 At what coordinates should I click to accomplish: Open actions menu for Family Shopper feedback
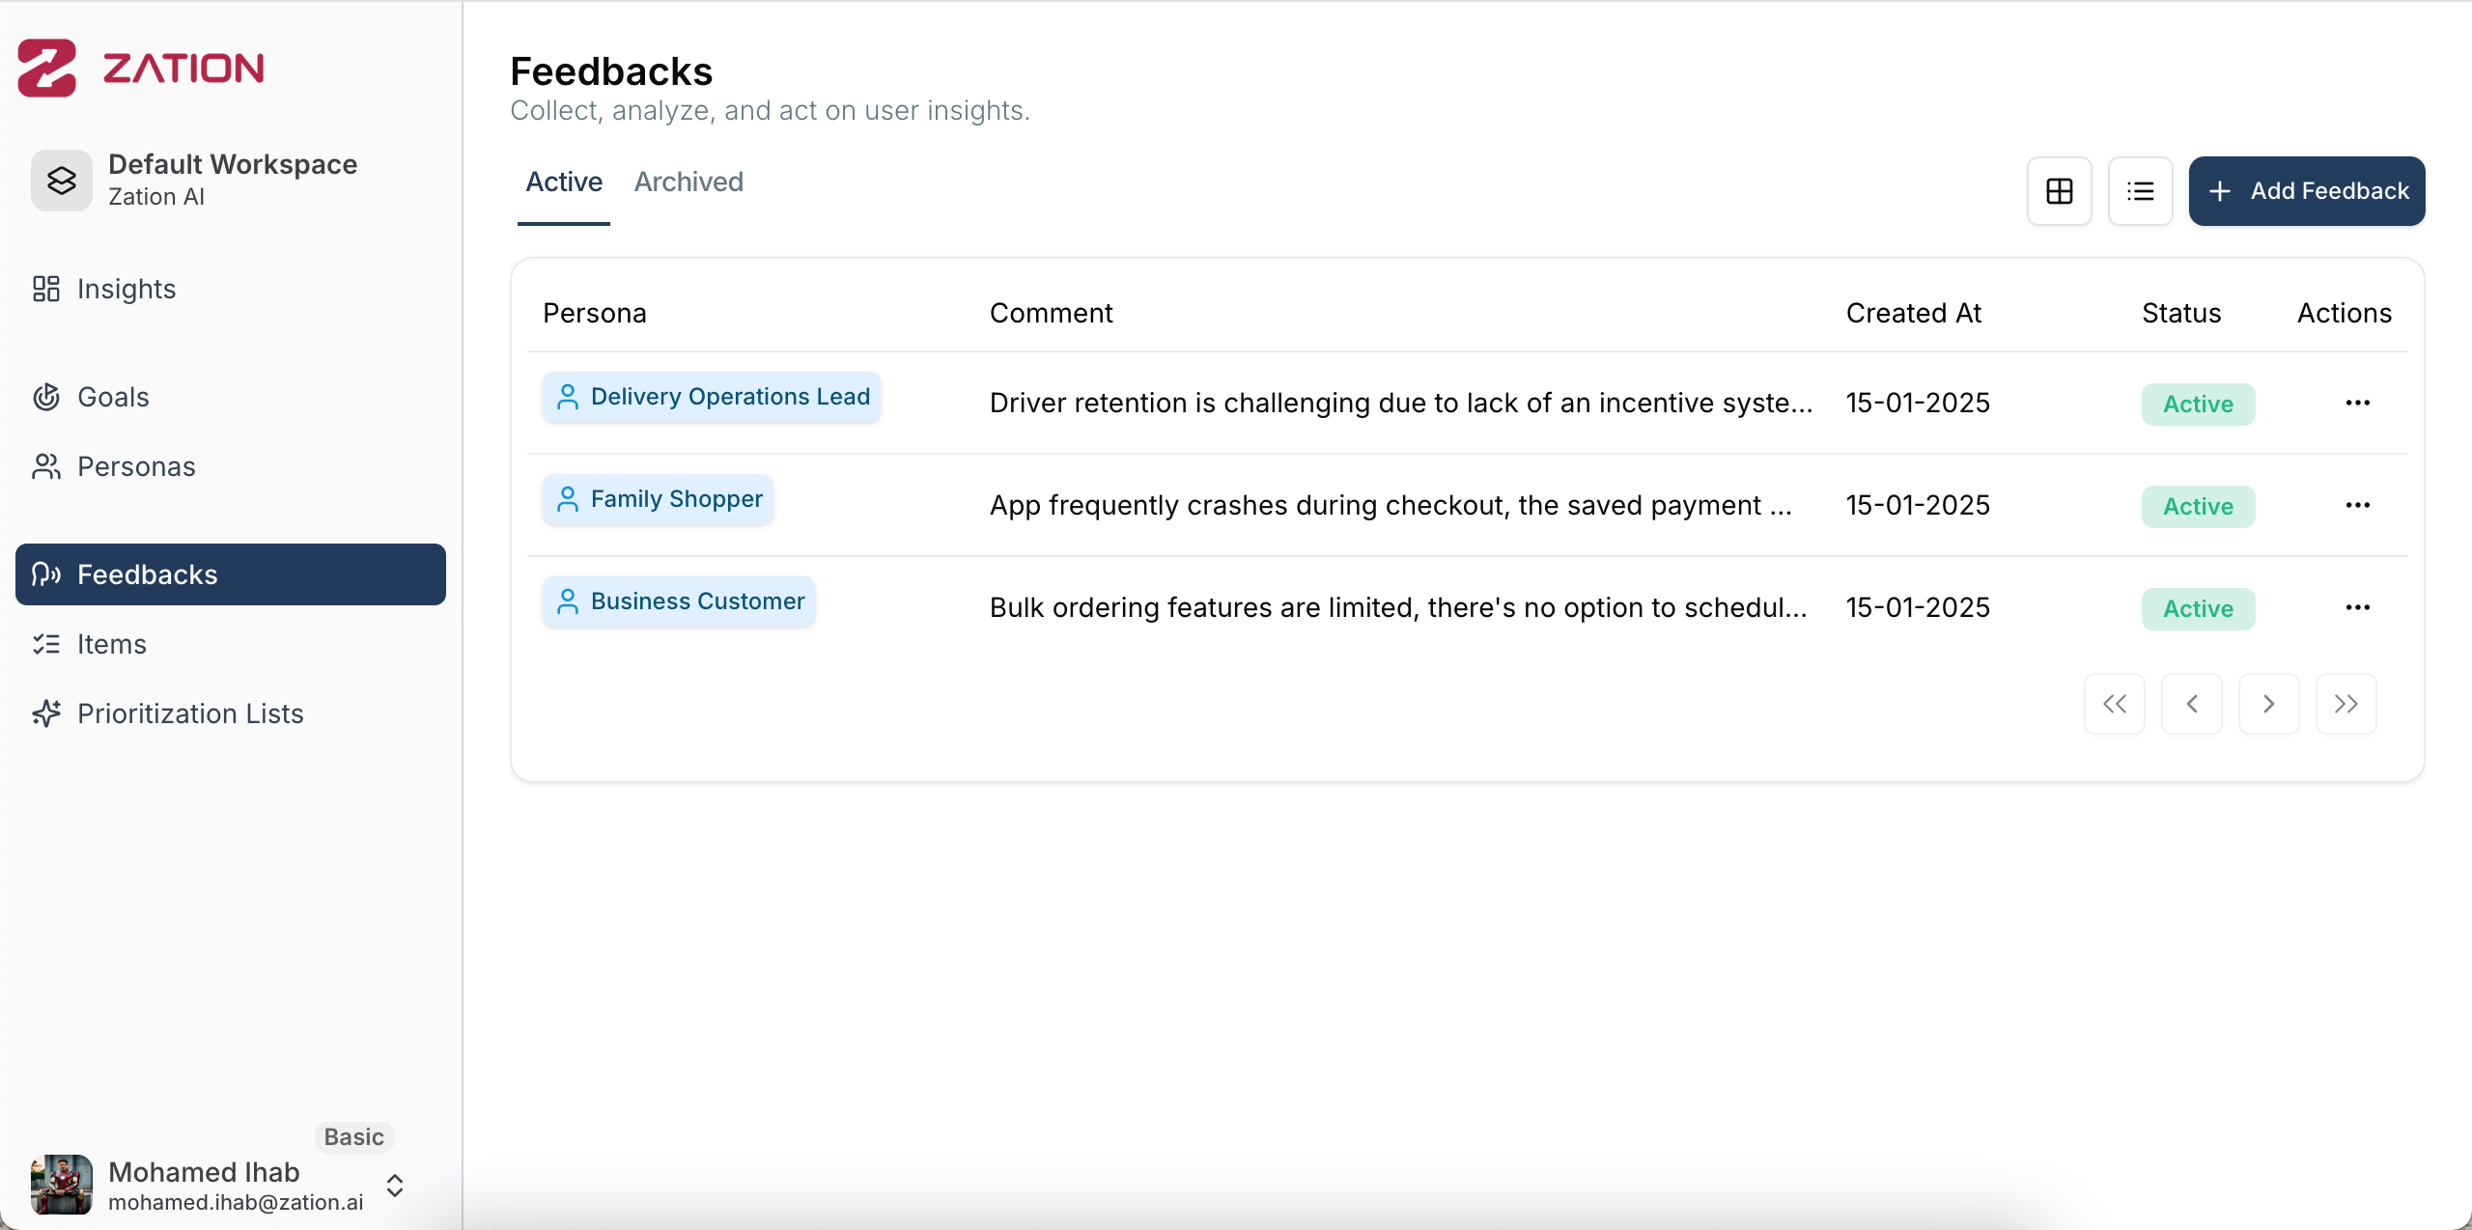click(x=2357, y=505)
